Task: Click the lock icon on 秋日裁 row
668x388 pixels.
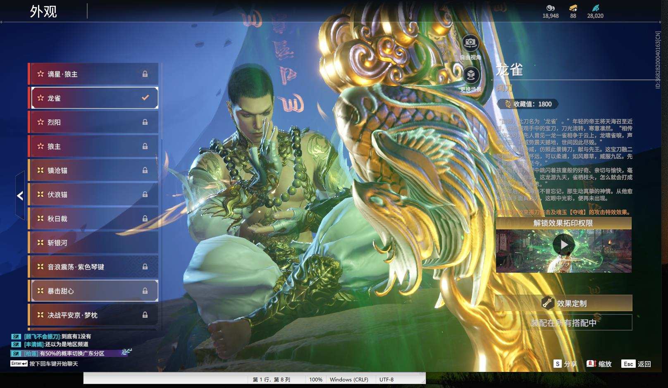Action: (145, 219)
